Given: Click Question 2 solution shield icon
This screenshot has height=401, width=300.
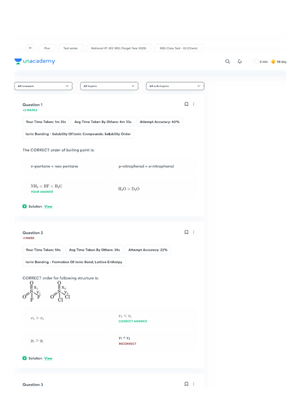Looking at the screenshot, I should tap(25, 358).
